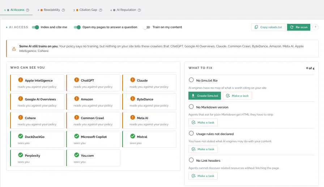Click help icon next to AI Reputation
The image size is (324, 187).
click(139, 10)
